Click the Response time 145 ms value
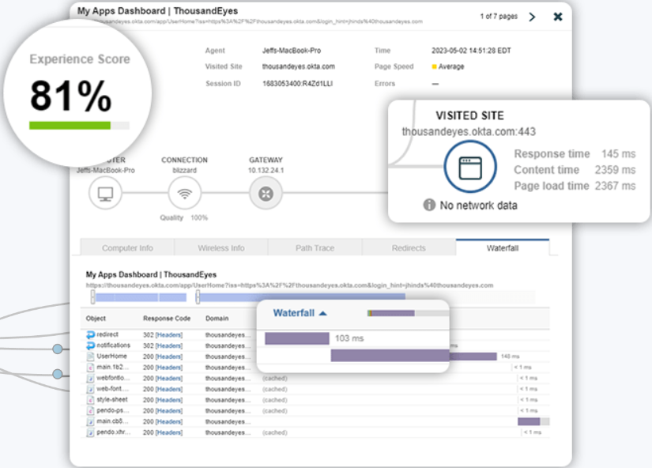652x468 pixels. (618, 154)
